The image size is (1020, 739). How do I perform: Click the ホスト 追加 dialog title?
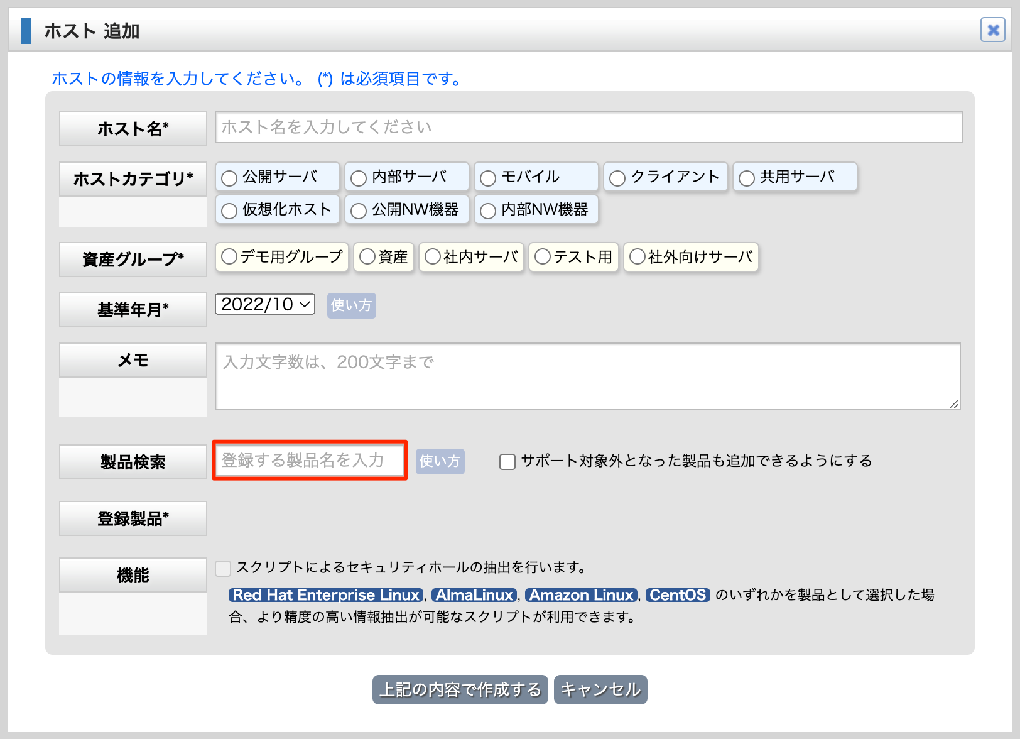point(92,31)
